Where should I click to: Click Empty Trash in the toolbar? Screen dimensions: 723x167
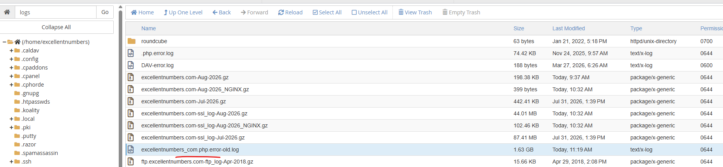click(x=461, y=12)
